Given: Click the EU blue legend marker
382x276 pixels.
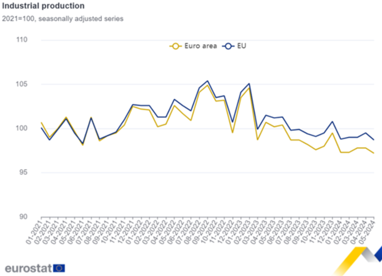Looking at the screenshot, I should coord(228,46).
